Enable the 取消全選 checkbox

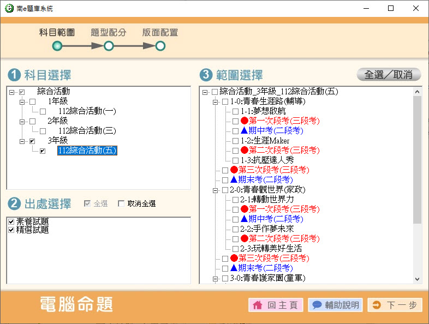121,204
